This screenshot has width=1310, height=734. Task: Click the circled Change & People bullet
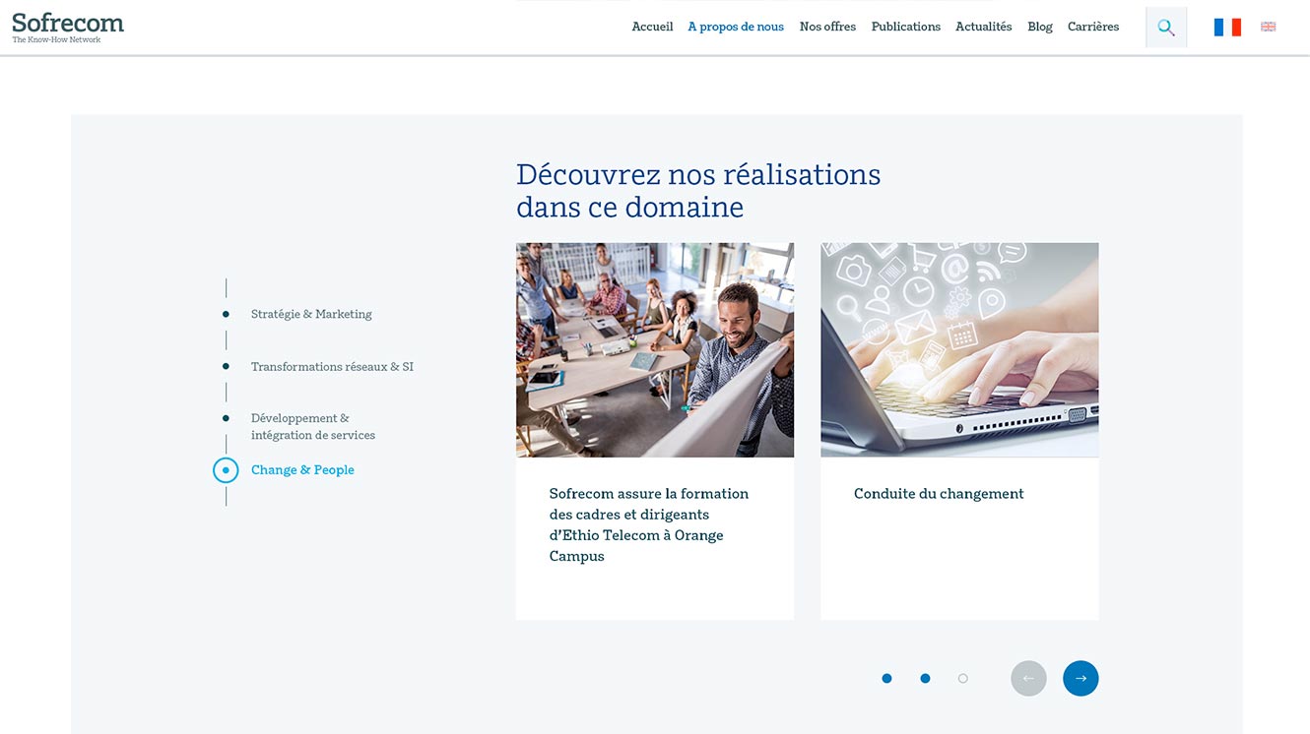(226, 470)
